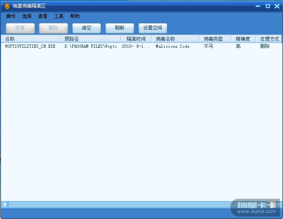
Task: Click the 高 accuracy cell
Action: [x=238, y=46]
